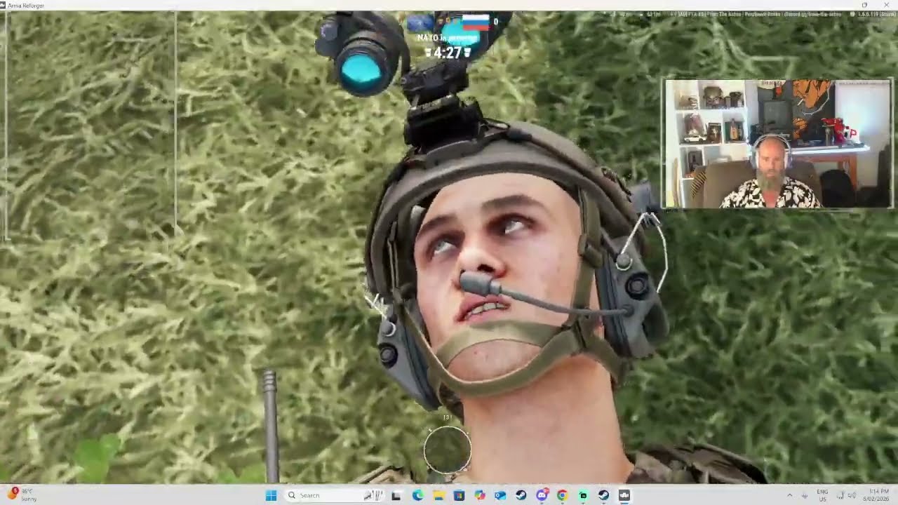Click the circular compass indicator at bottom

pos(448,450)
